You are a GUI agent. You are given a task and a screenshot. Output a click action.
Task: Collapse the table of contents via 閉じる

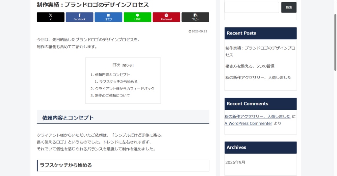click(128, 65)
